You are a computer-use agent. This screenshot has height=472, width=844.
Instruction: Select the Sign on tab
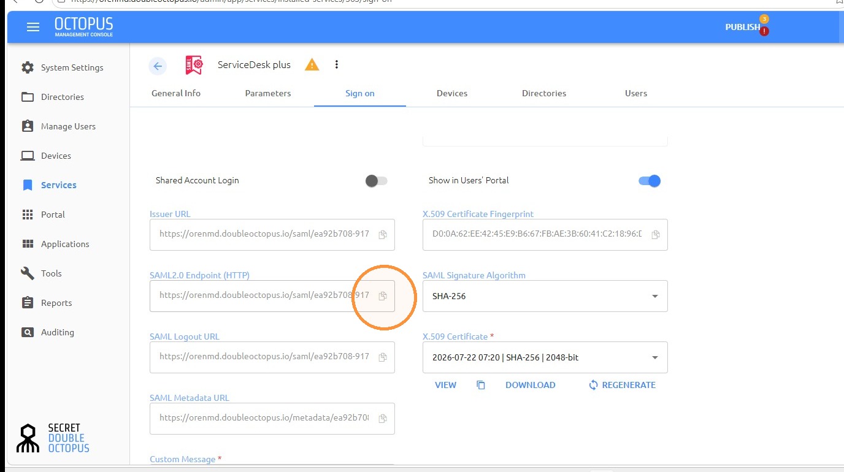click(360, 93)
